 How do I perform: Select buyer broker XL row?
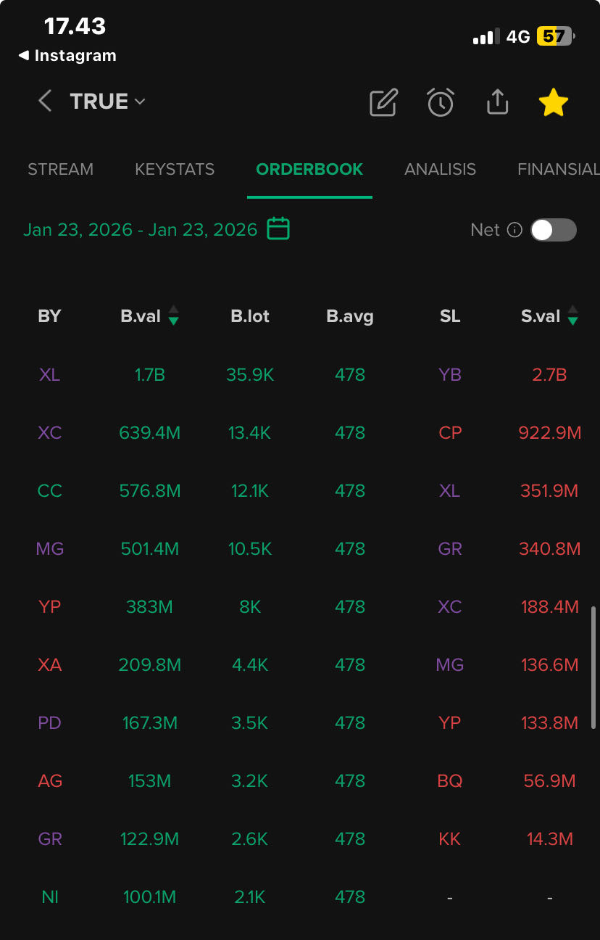pos(49,375)
